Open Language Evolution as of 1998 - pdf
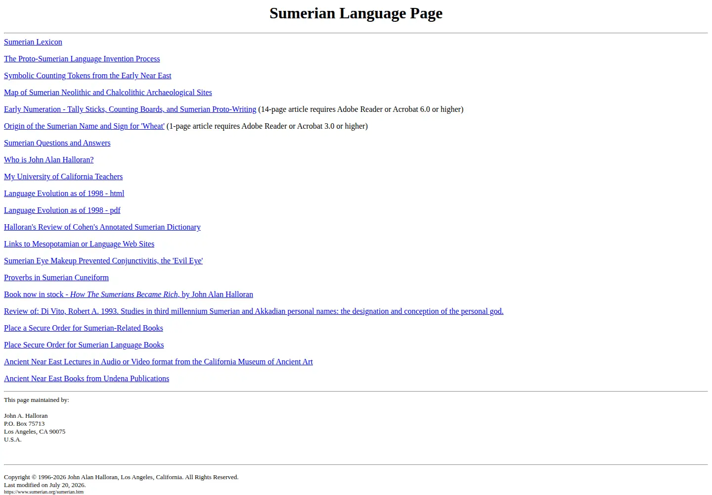 62,210
